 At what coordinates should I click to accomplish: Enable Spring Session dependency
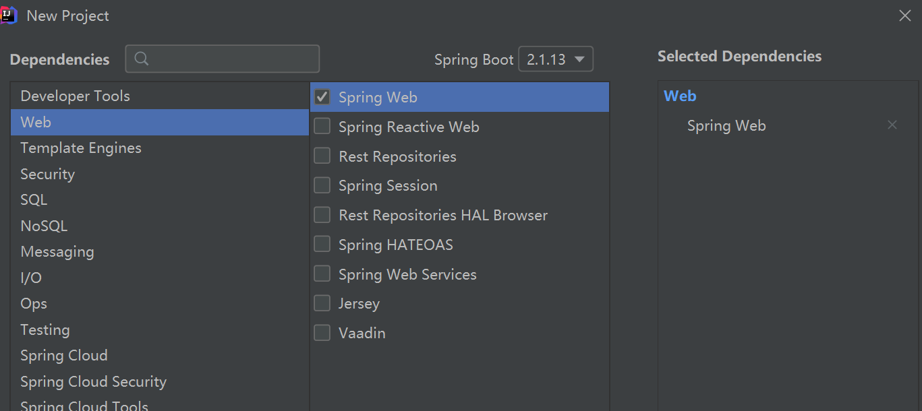(x=322, y=185)
